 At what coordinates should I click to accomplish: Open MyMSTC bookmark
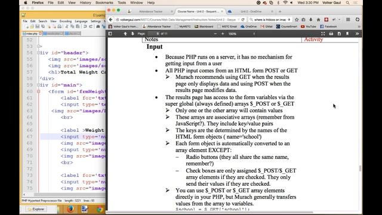point(183,26)
